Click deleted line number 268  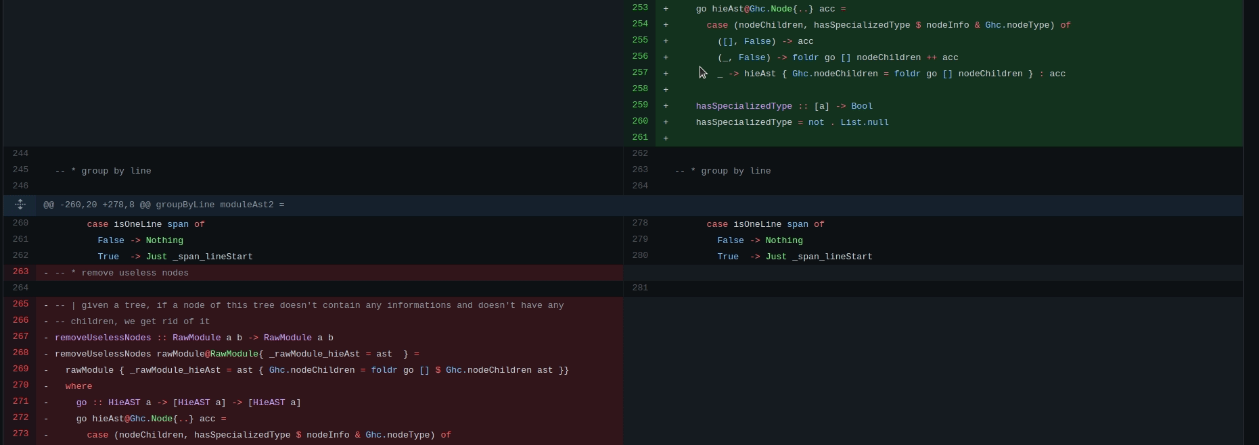20,353
